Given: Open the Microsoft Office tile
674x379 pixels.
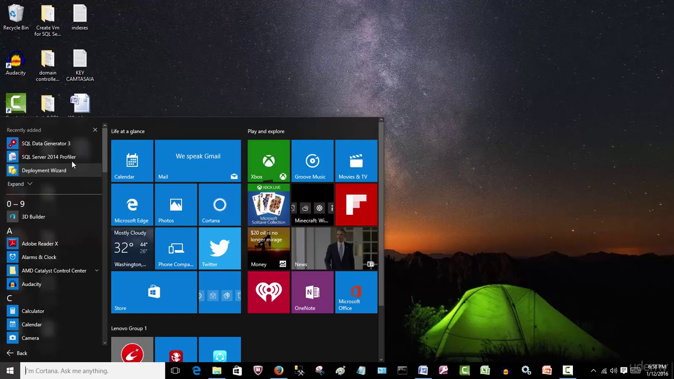Looking at the screenshot, I should point(356,292).
